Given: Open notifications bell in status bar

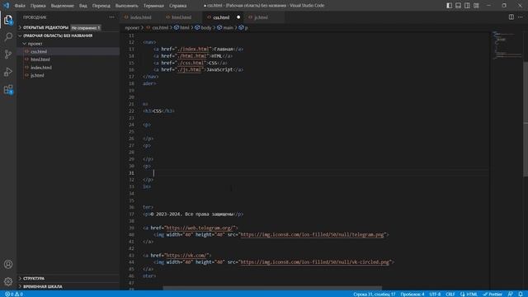Looking at the screenshot, I should (x=521, y=294).
